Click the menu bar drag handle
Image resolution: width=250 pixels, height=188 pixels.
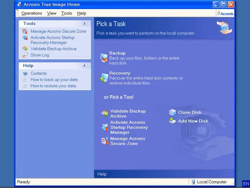pyautogui.click(x=17, y=13)
